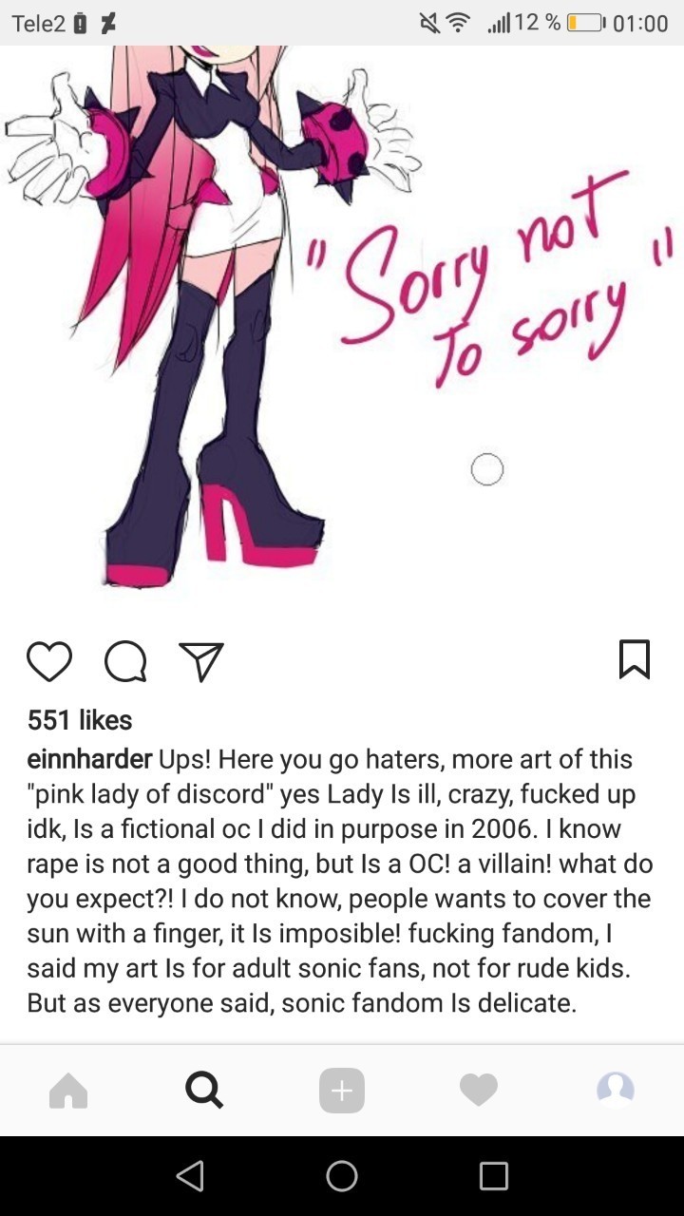684x1216 pixels.
Task: Open einnharder's profile from caption
Action: pos(89,760)
